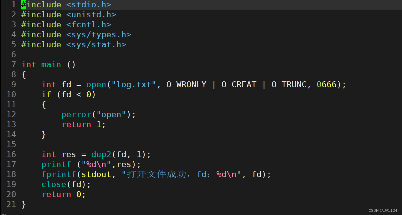Click the O_WRONLY flag
Screen dimensions: 402x215
tap(186, 85)
